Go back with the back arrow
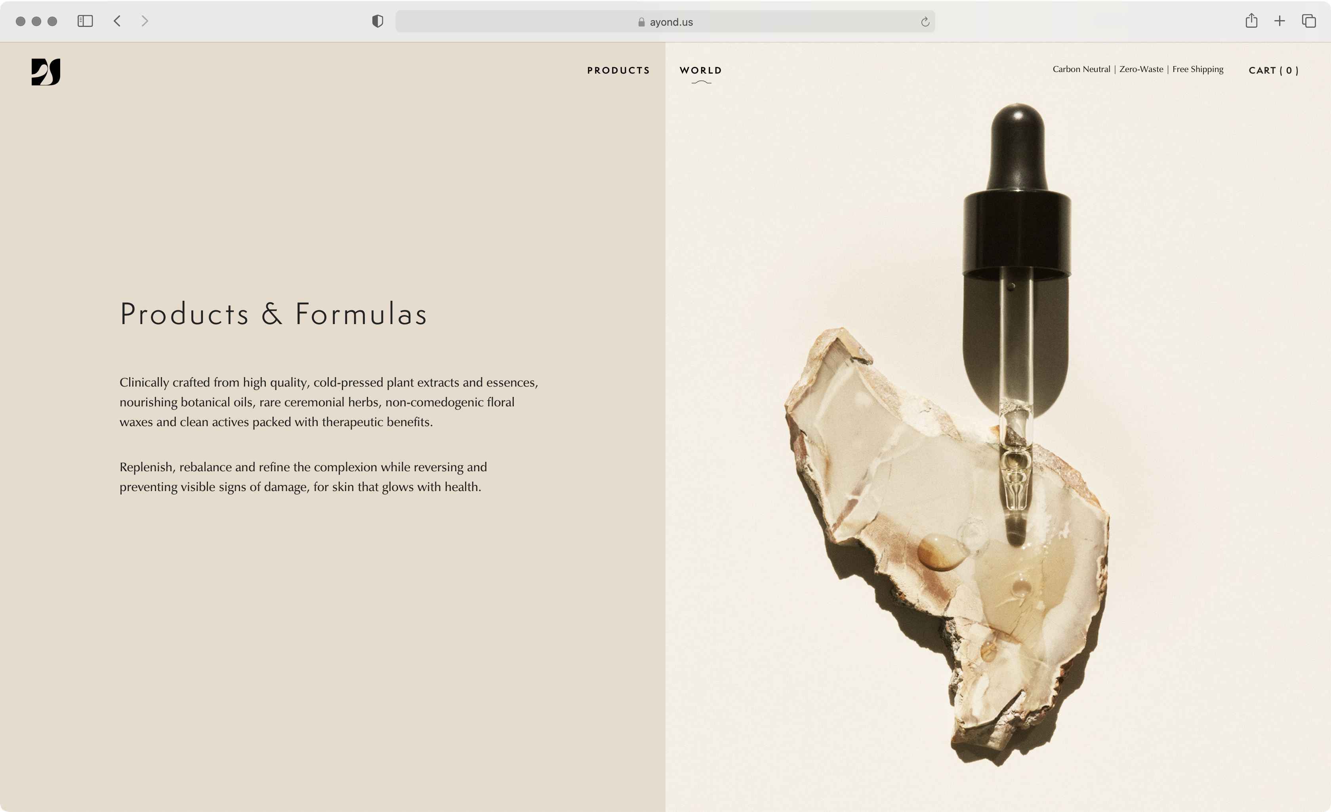 click(117, 21)
